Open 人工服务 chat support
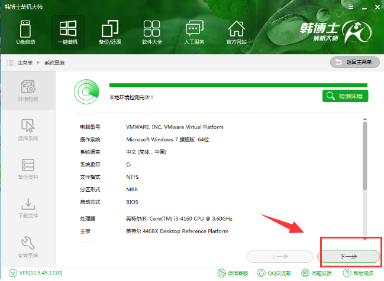This screenshot has height=281, width=384. click(194, 32)
